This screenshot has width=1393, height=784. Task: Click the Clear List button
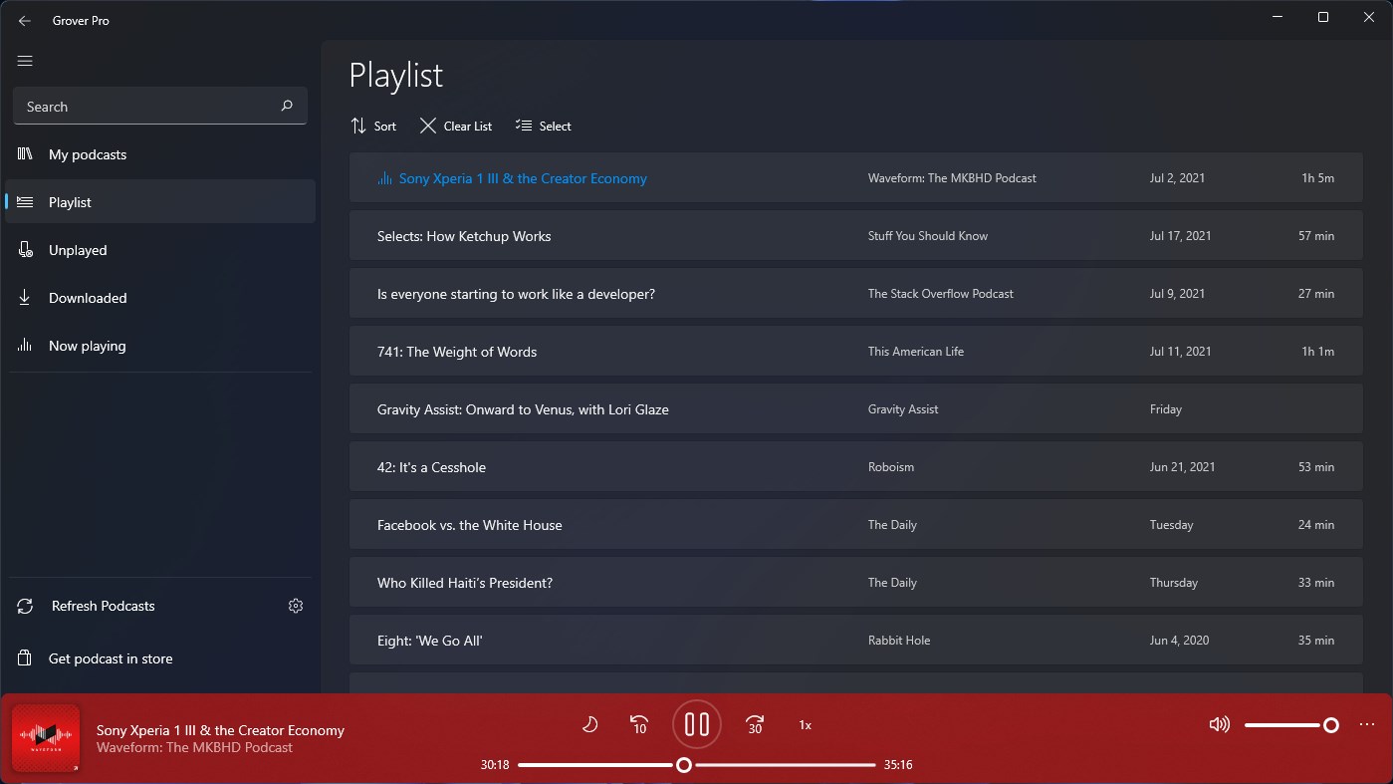tap(456, 126)
